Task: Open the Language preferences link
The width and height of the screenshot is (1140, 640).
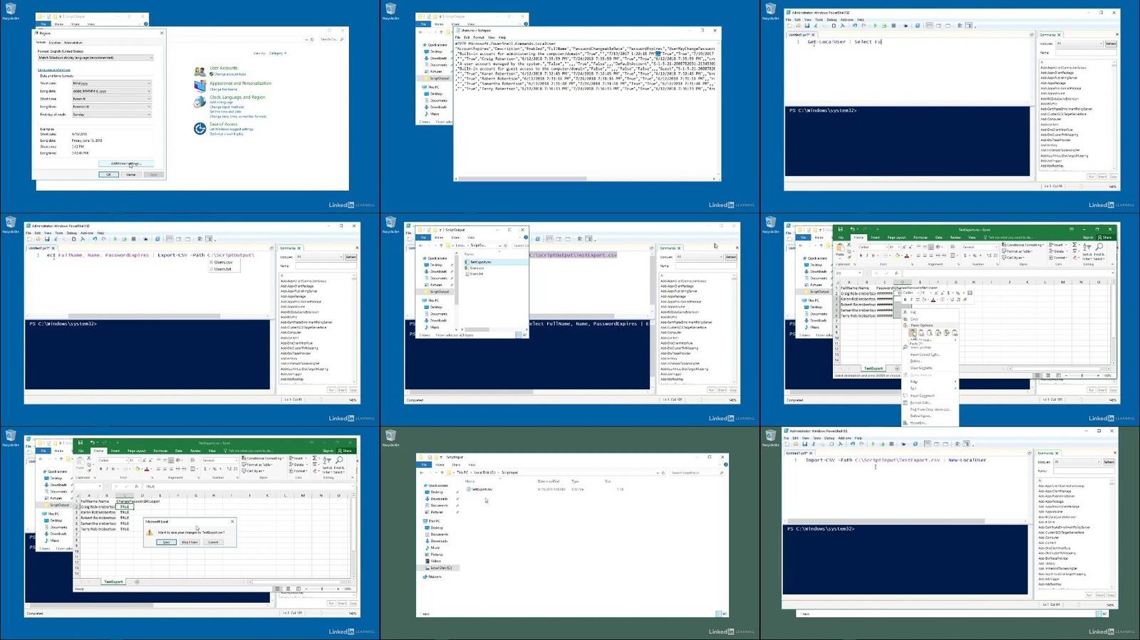Action: pyautogui.click(x=54, y=70)
